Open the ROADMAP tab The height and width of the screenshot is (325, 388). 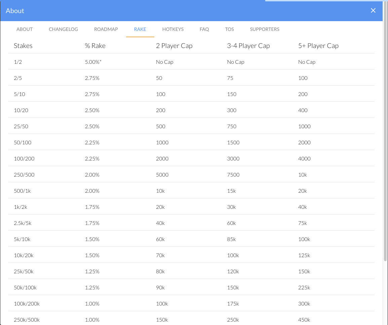[106, 29]
